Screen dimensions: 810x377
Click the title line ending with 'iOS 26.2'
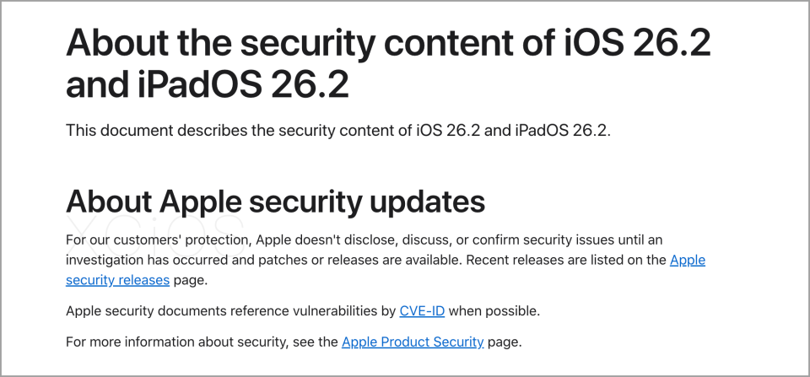(388, 42)
